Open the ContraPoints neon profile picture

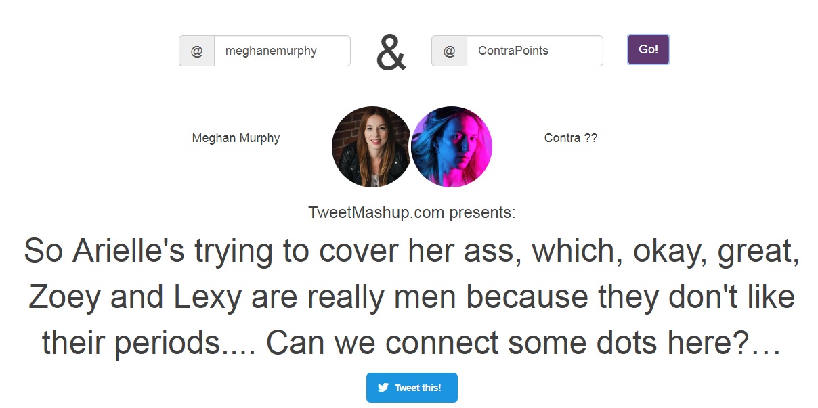452,146
